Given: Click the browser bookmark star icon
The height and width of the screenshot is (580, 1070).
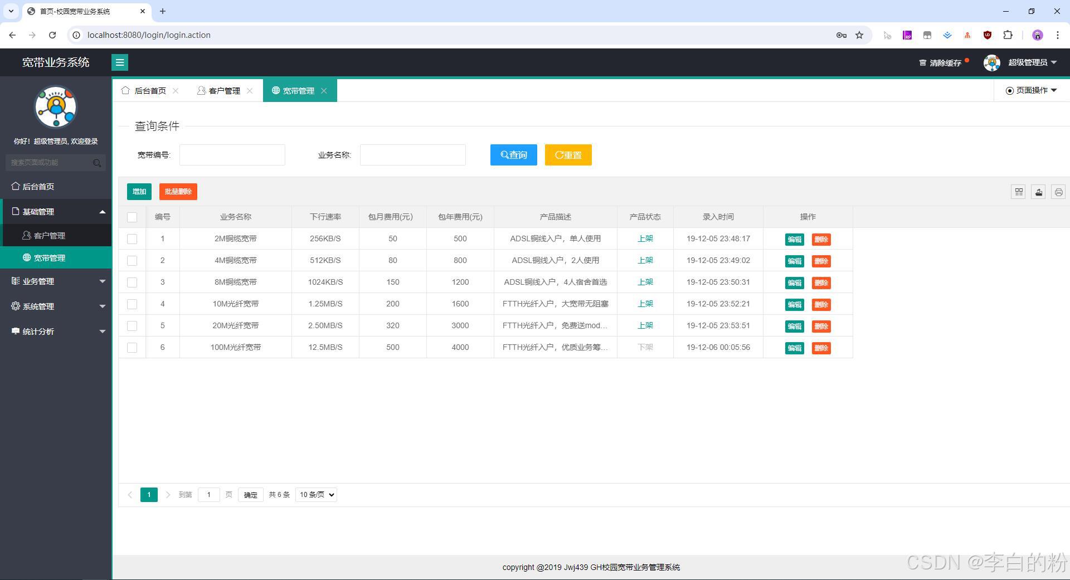Looking at the screenshot, I should (859, 35).
